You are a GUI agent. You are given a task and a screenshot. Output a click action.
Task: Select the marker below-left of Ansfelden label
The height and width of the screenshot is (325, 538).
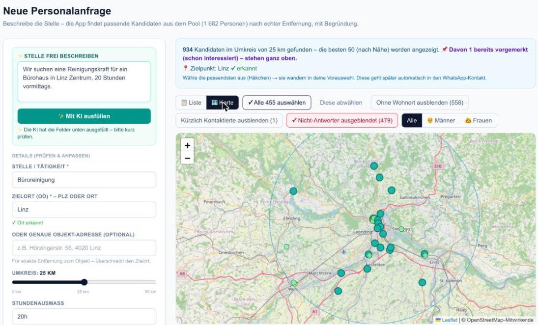point(367,269)
